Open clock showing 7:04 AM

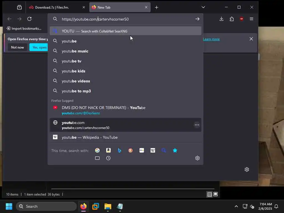coord(265,206)
